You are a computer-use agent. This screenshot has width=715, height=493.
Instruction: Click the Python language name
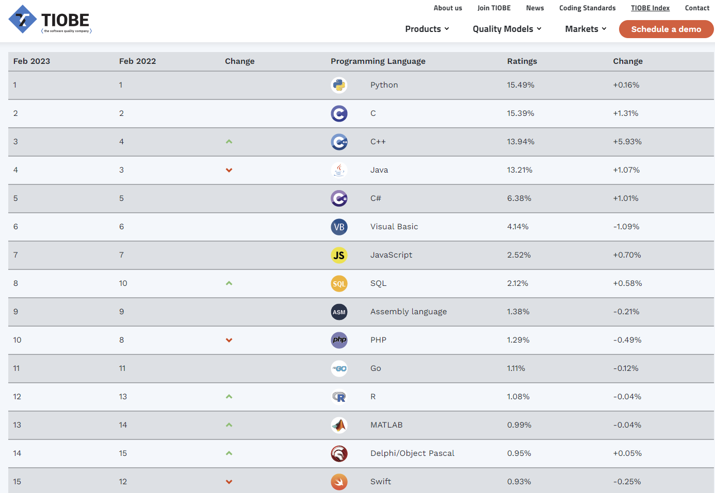(x=384, y=85)
